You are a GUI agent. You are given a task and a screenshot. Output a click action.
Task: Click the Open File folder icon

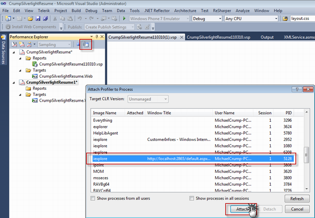[31, 19]
